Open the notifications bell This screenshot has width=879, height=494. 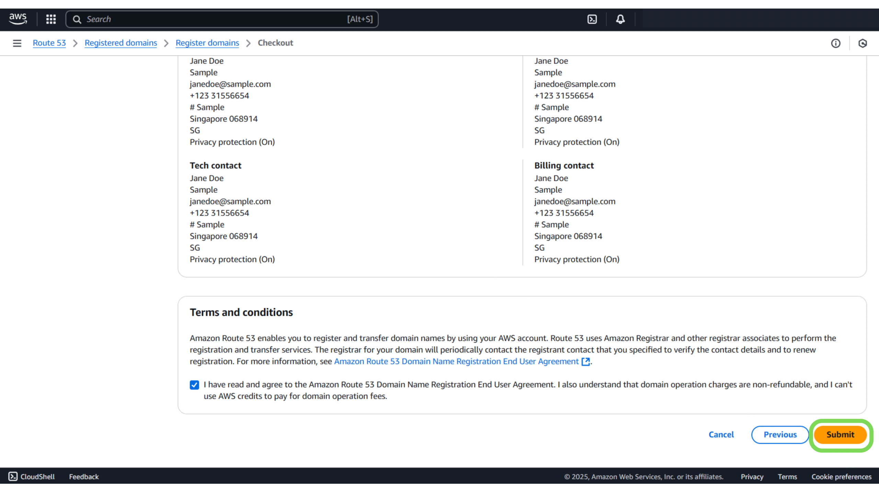point(620,19)
